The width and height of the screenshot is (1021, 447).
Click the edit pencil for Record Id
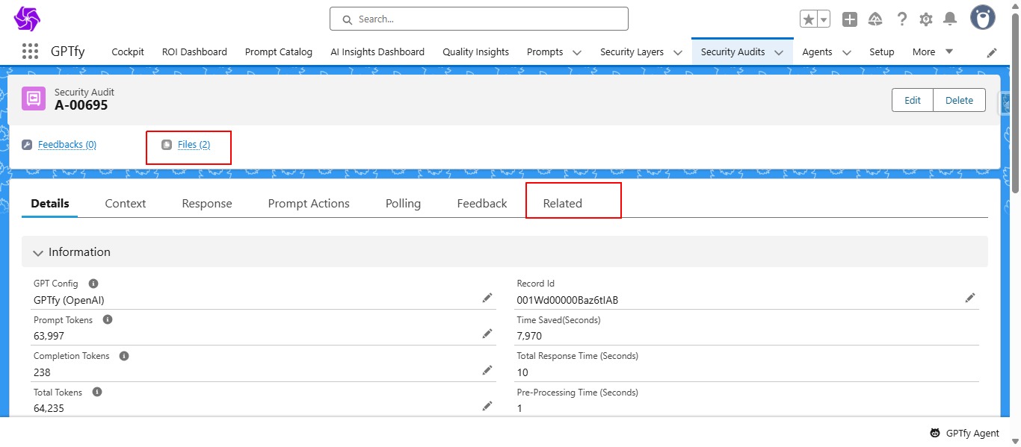970,298
